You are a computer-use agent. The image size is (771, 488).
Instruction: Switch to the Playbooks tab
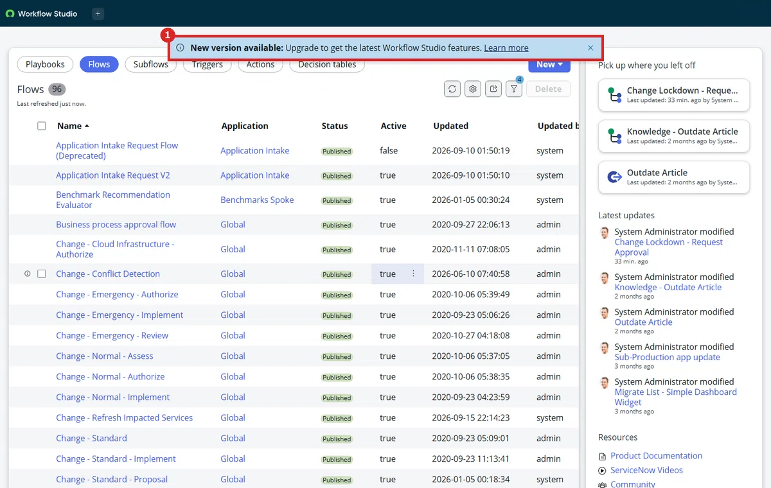[45, 64]
